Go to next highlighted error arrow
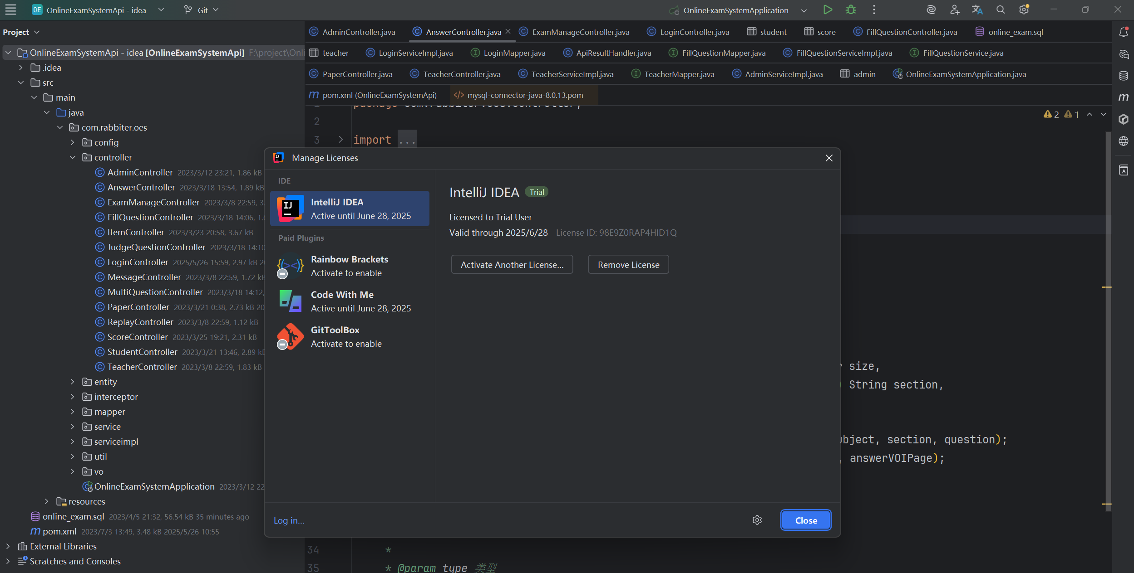The image size is (1134, 573). point(1104,114)
